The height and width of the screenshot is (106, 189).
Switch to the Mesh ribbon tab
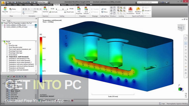coord(35,5)
